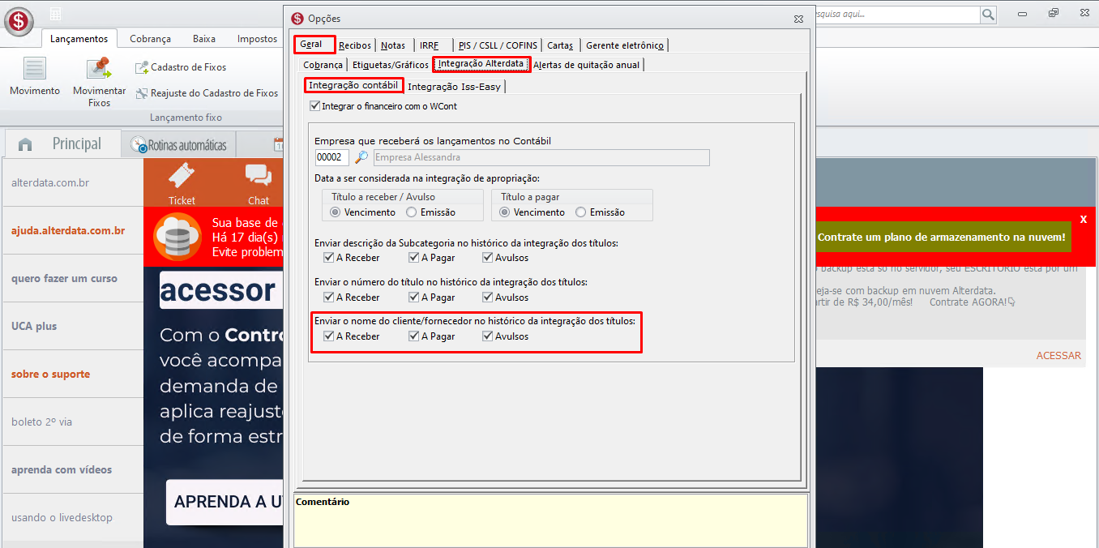1099x548 pixels.
Task: Click the Comentário text area
Action: (x=551, y=520)
